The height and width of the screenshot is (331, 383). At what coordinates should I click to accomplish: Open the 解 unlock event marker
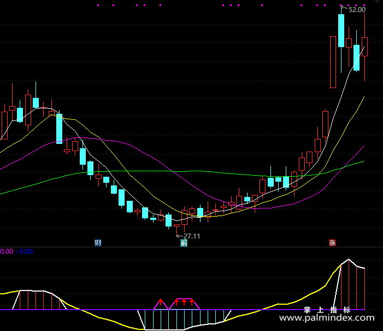click(184, 243)
